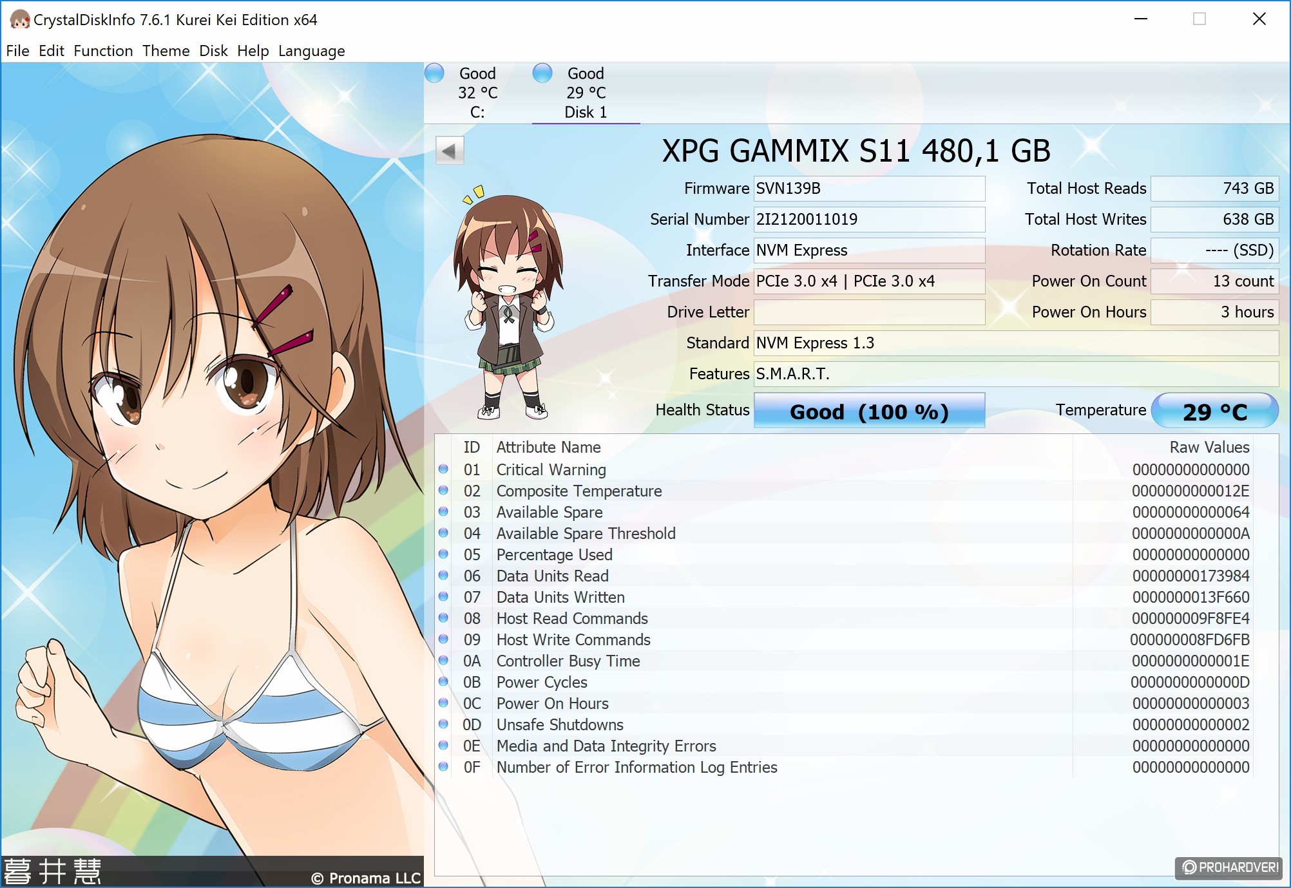Open the Disk menu

pos(213,51)
